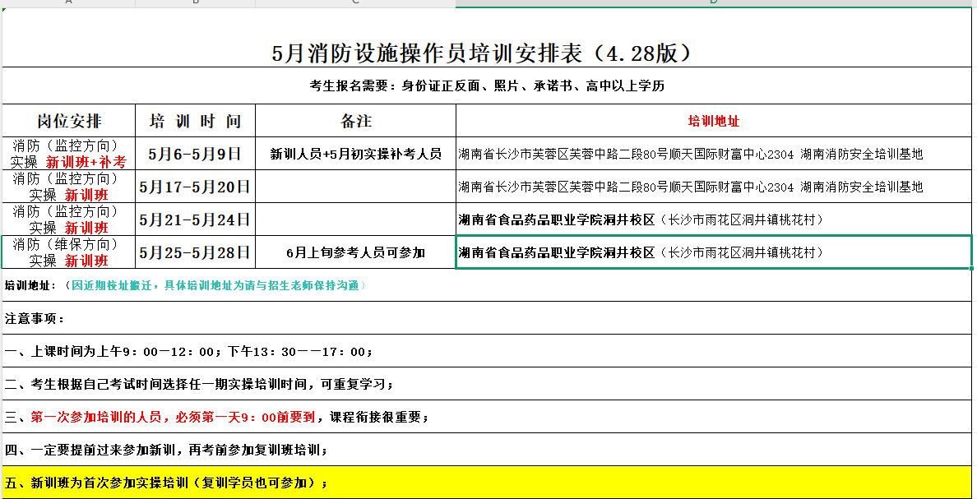977x499 pixels.
Task: Select the '5月25-5月28日' date cell
Action: pyautogui.click(x=195, y=252)
